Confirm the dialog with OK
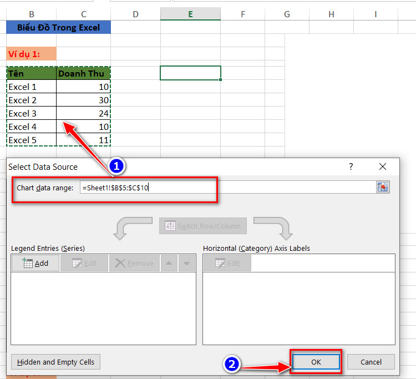 coord(316,362)
